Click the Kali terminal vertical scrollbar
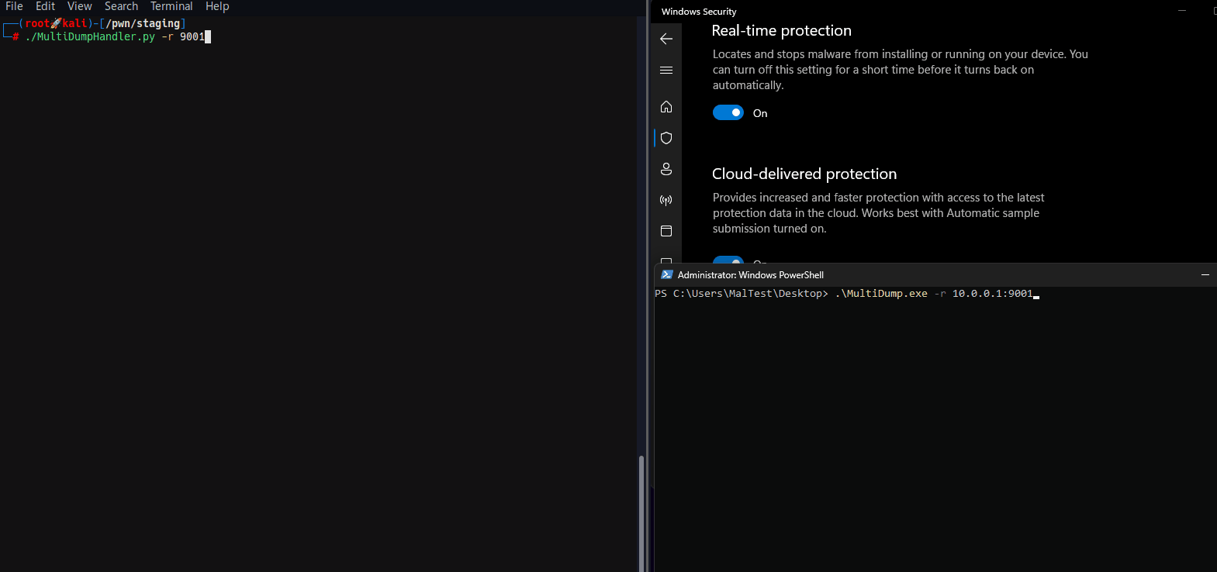Viewport: 1217px width, 572px height. (x=641, y=513)
